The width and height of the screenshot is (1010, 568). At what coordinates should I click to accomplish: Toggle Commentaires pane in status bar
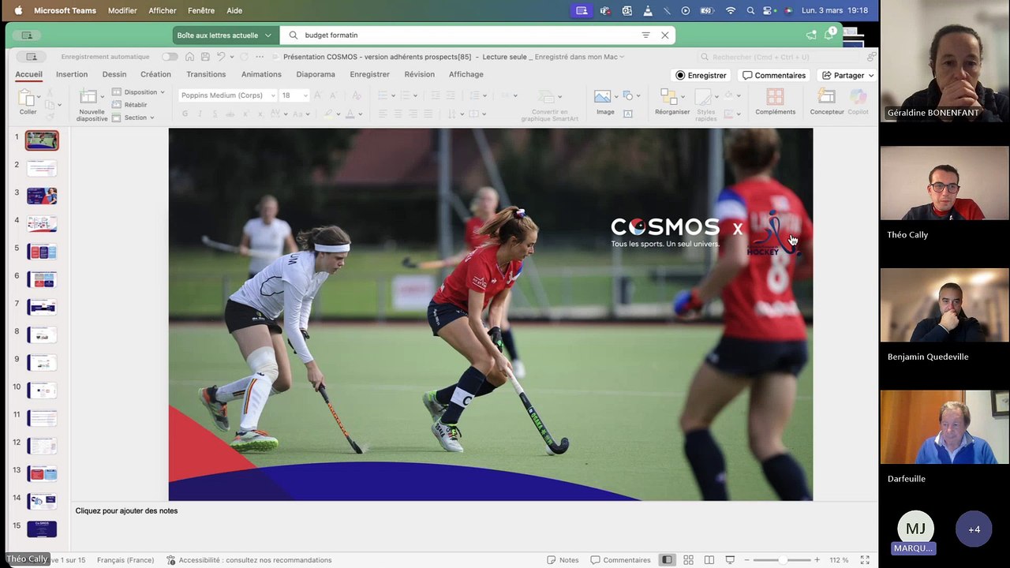pos(621,560)
